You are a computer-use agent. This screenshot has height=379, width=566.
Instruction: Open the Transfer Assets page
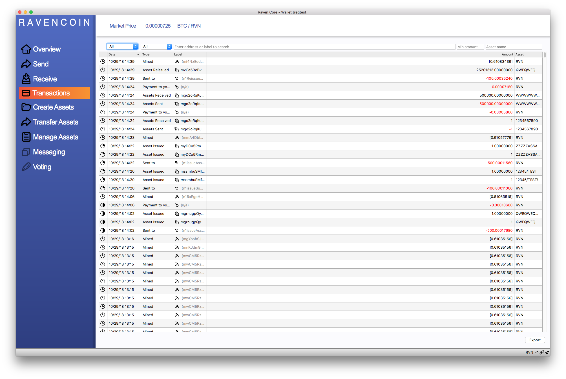55,122
